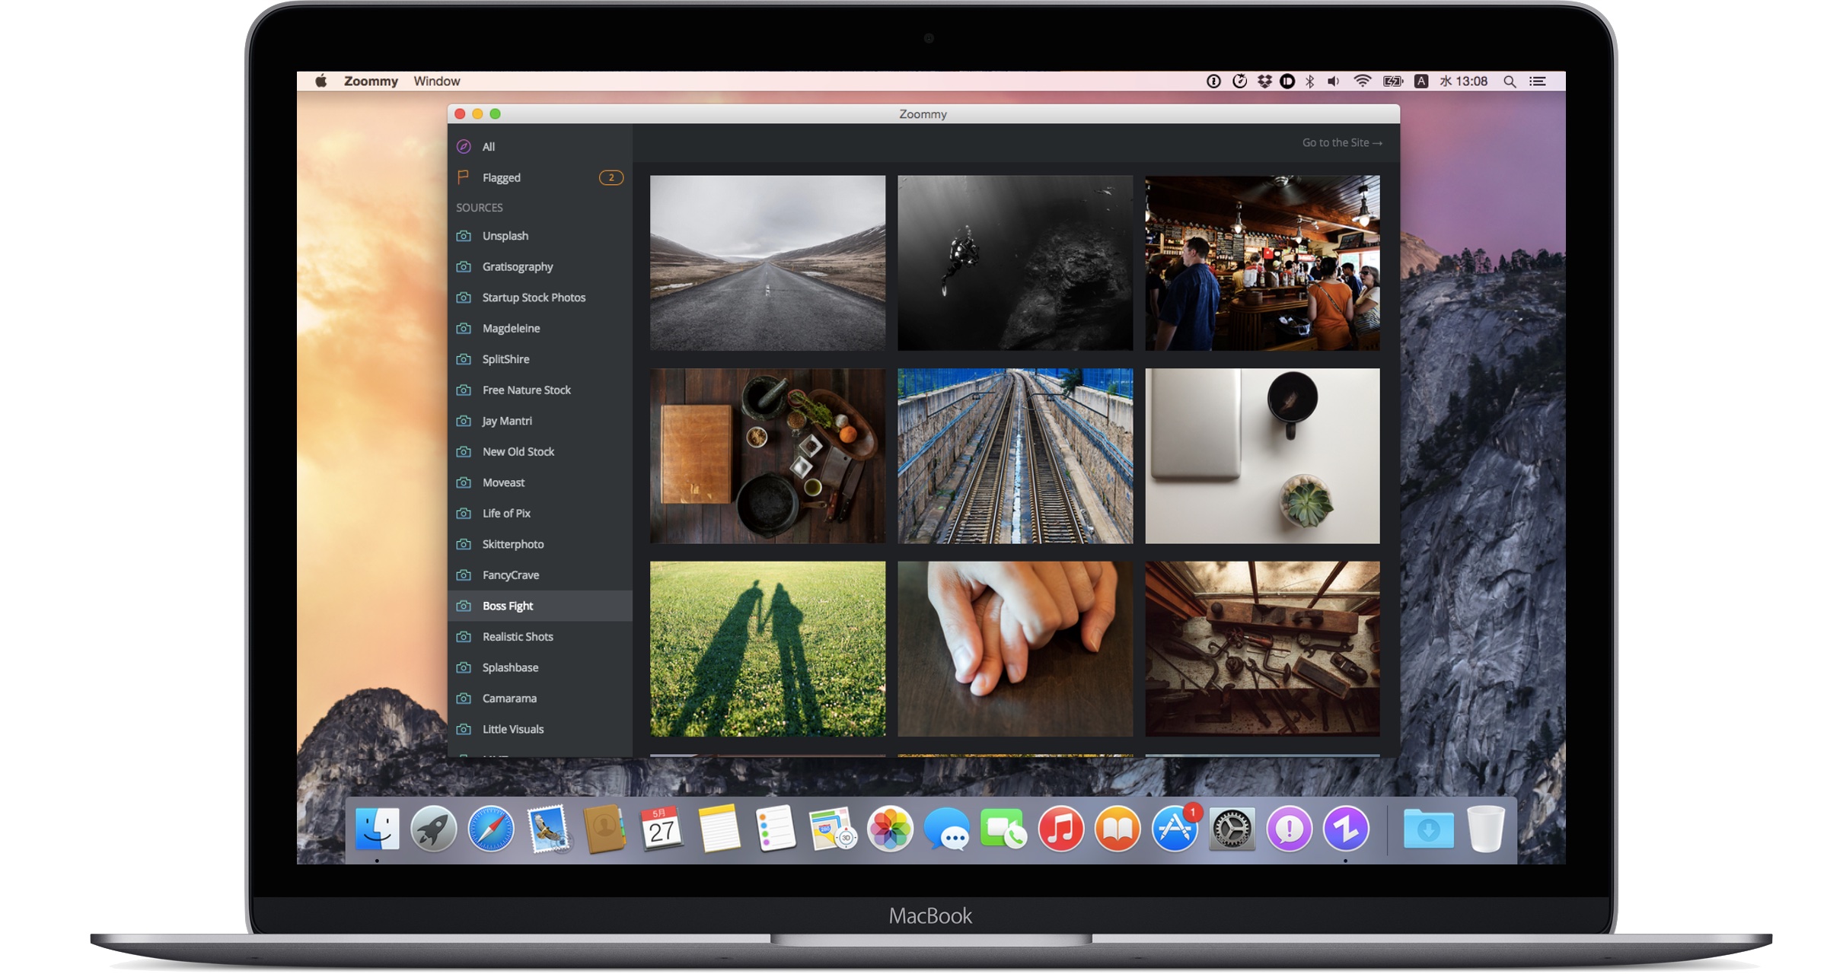Open the scuba diver underwater thumbnail
The image size is (1827, 974).
tap(1015, 263)
